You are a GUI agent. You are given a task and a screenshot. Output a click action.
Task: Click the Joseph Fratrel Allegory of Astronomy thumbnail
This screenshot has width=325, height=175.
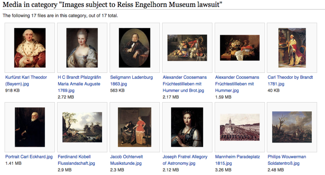point(187,127)
